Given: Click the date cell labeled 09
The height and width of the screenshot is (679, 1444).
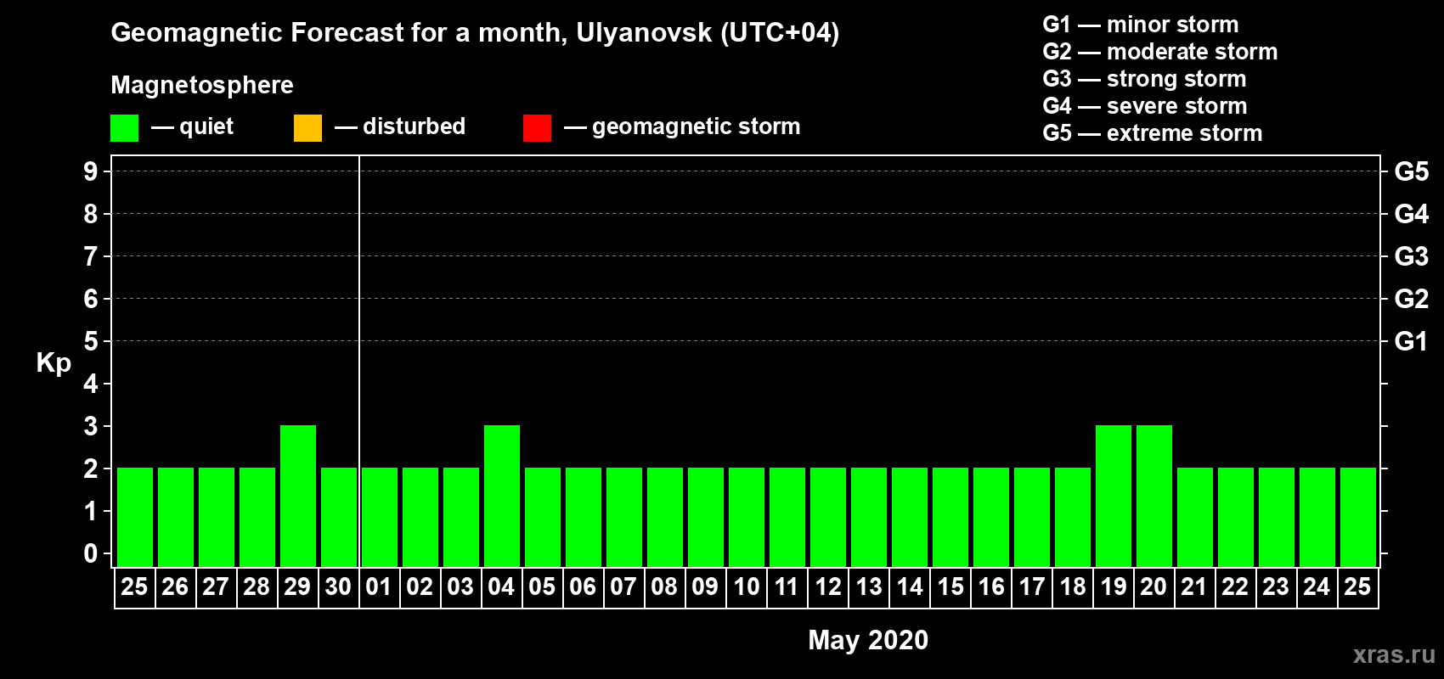Looking at the screenshot, I should click(706, 587).
